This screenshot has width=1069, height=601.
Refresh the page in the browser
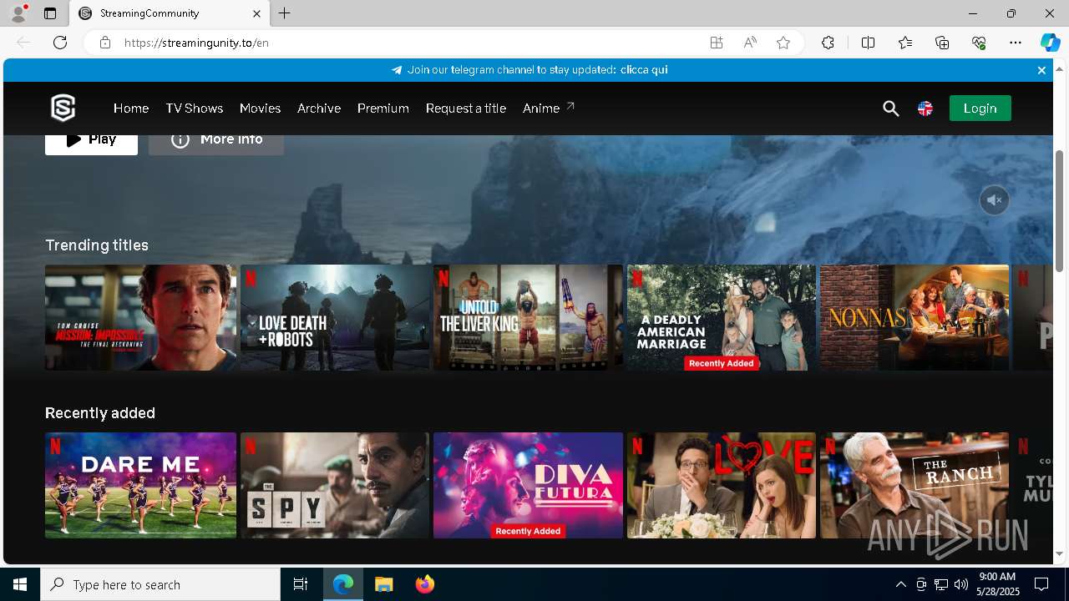pos(60,43)
